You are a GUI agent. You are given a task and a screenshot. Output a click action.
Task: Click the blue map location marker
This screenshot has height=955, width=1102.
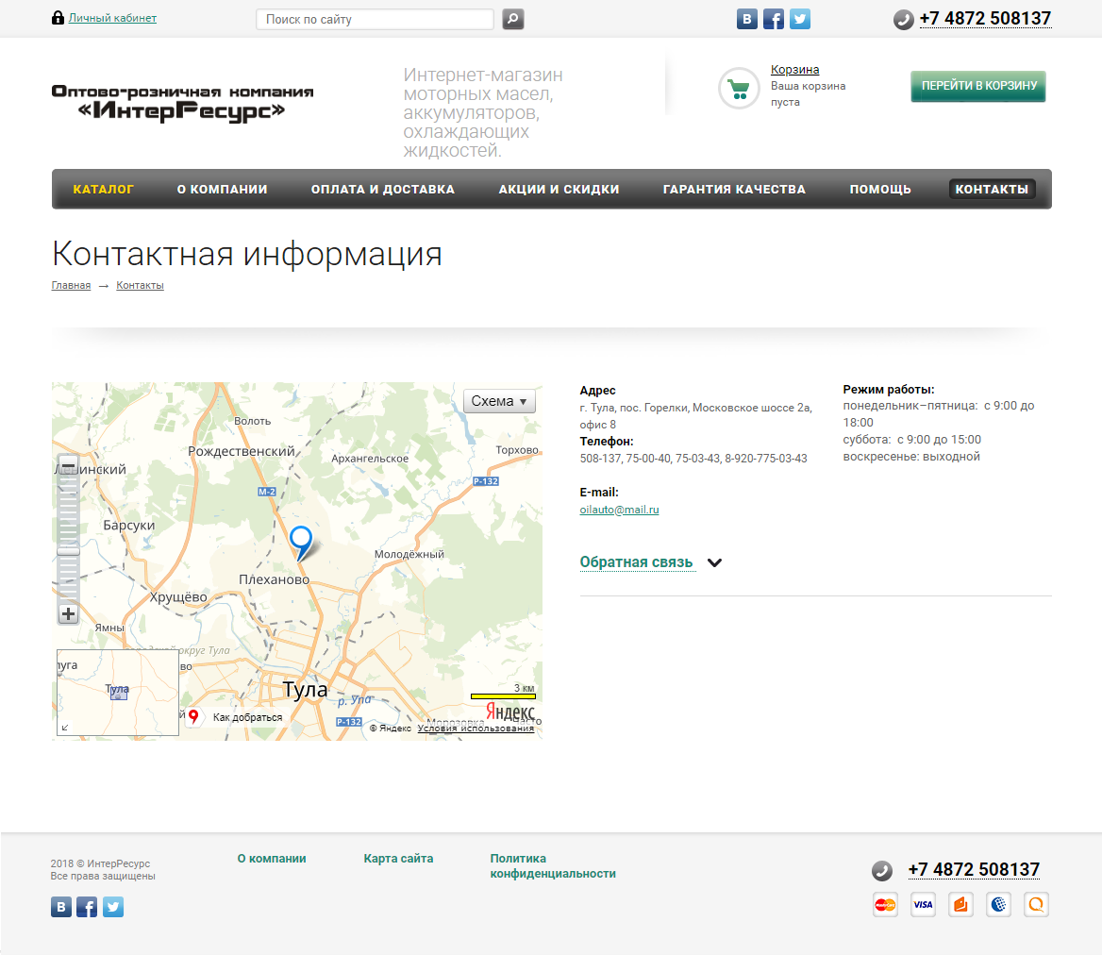(301, 541)
